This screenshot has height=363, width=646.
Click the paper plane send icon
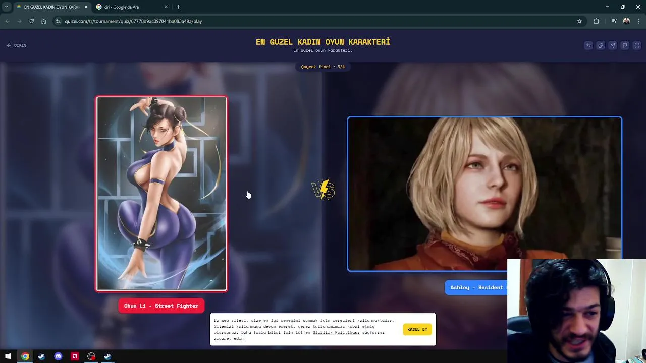613,45
